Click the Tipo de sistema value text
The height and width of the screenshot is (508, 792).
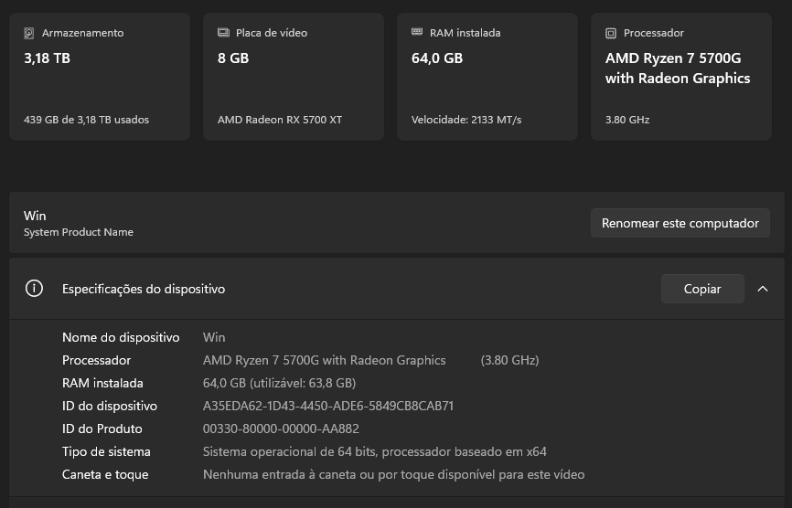374,451
